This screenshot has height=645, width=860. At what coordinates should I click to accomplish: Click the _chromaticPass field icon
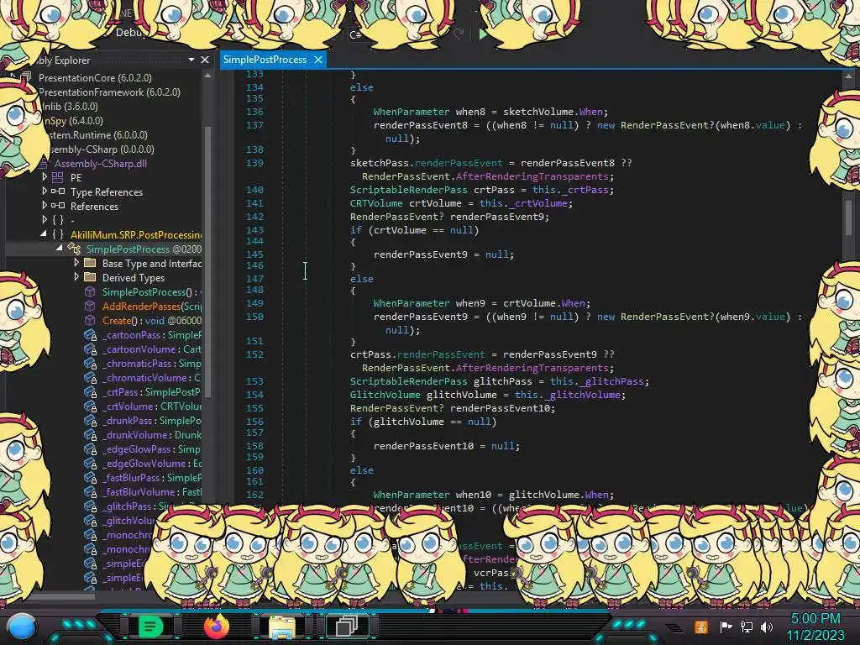[91, 363]
